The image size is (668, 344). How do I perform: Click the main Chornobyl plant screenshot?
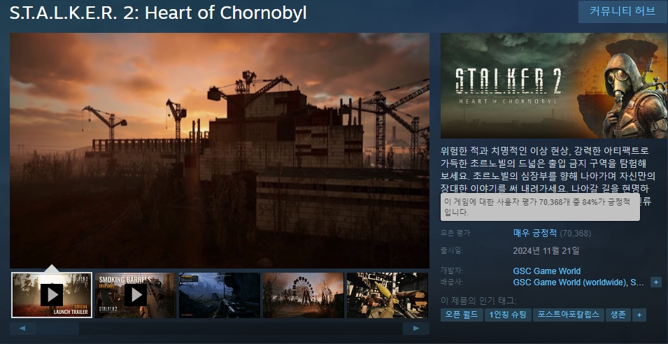(x=220, y=151)
